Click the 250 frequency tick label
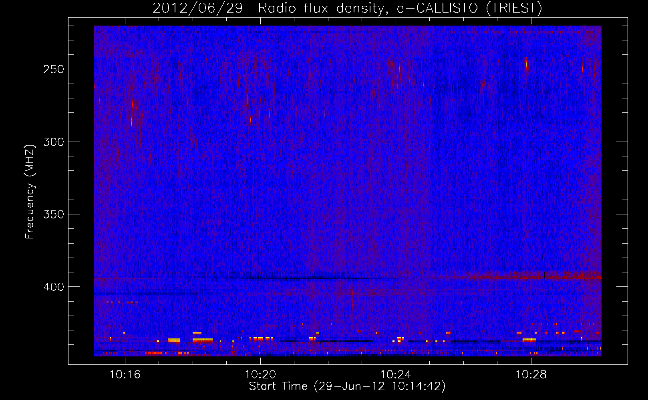648x400 pixels. tap(53, 69)
